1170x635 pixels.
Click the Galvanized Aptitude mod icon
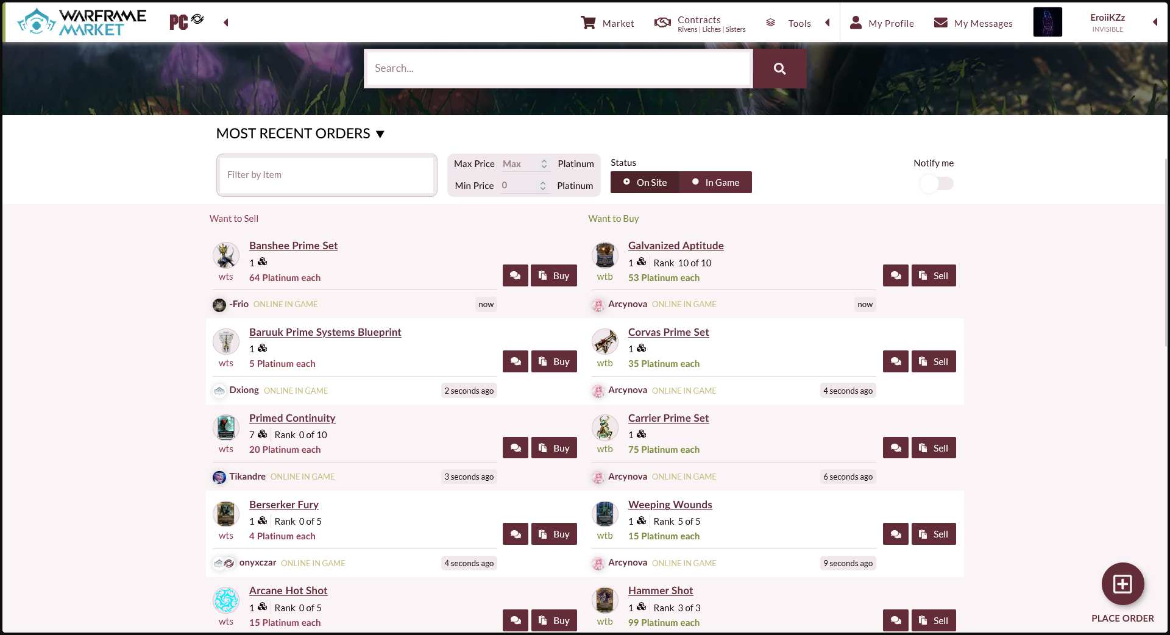click(605, 255)
